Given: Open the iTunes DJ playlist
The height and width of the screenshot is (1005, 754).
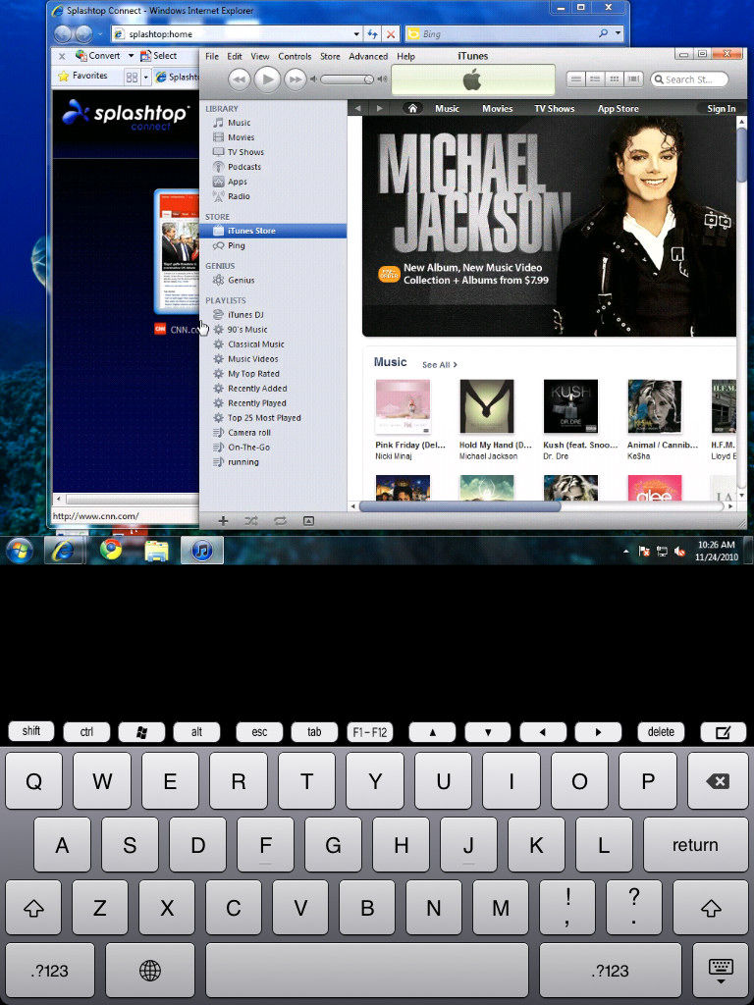Looking at the screenshot, I should coord(245,315).
